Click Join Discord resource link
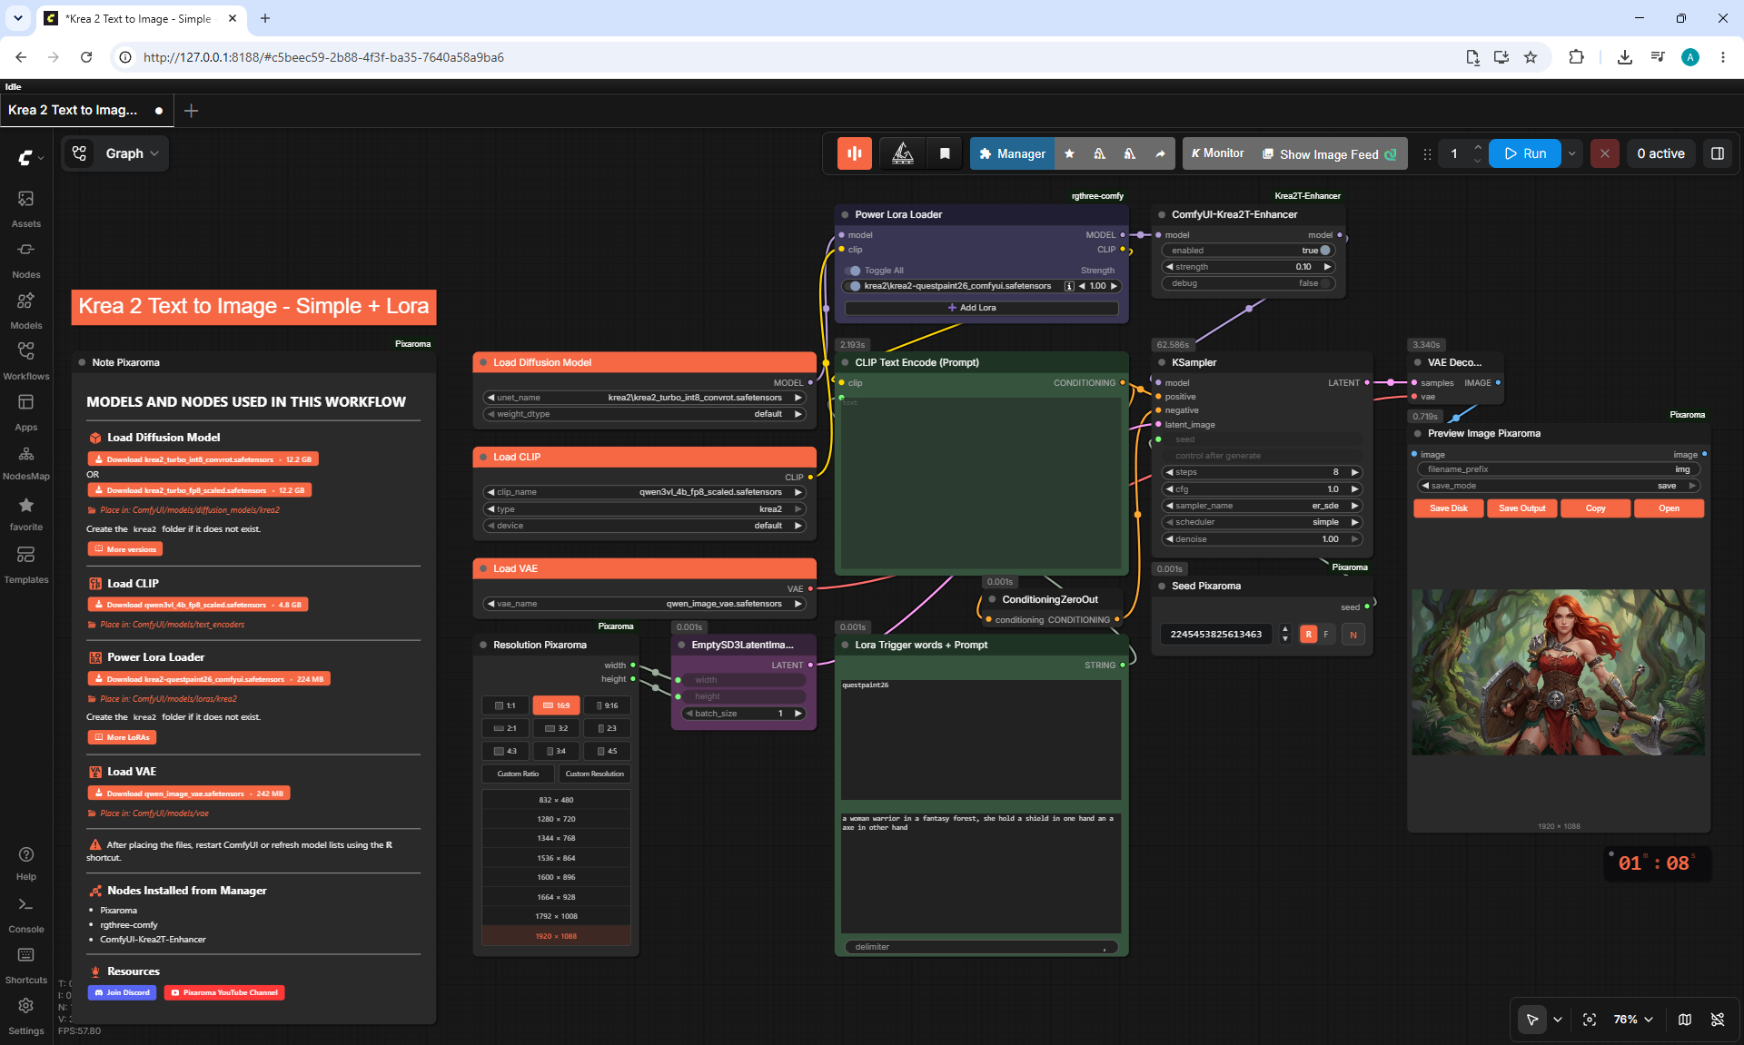This screenshot has width=1744, height=1045. (123, 992)
